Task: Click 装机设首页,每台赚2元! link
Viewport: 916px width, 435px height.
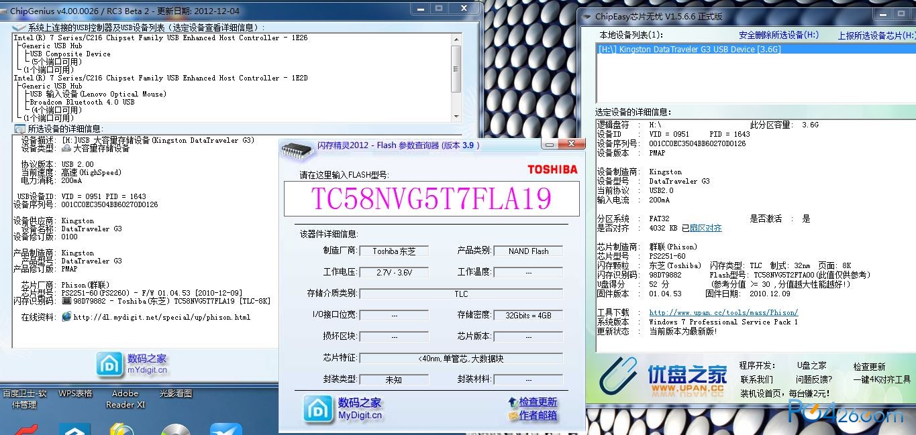Action: [x=784, y=393]
